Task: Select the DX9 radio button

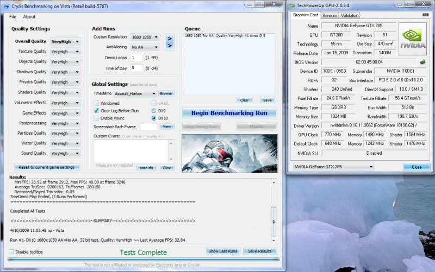Action: (x=154, y=111)
